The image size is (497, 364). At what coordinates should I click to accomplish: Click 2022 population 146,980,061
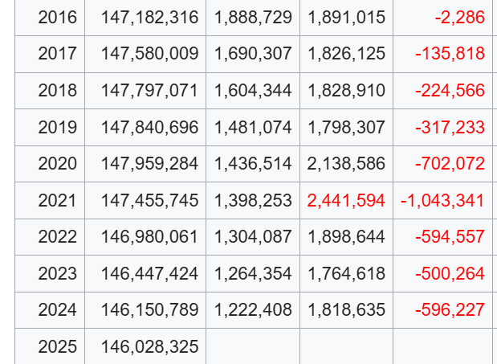tap(149, 237)
